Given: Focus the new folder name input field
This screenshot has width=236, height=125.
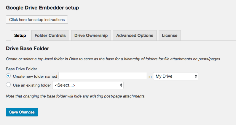Looking at the screenshot, I should tap(103, 76).
